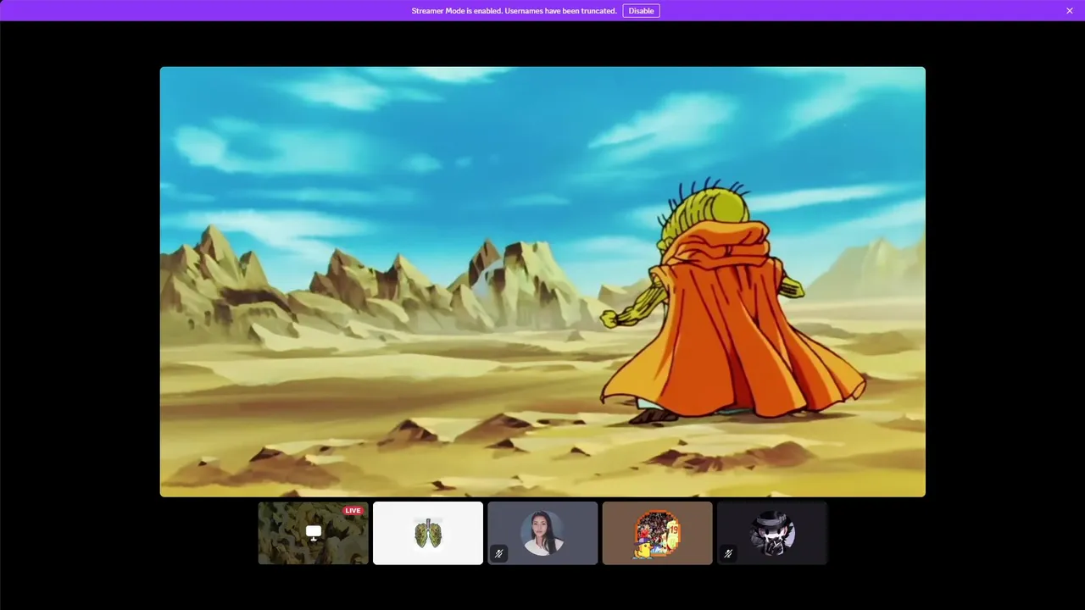Select the woman portrait avatar
Image resolution: width=1085 pixels, height=610 pixels.
[x=542, y=533]
